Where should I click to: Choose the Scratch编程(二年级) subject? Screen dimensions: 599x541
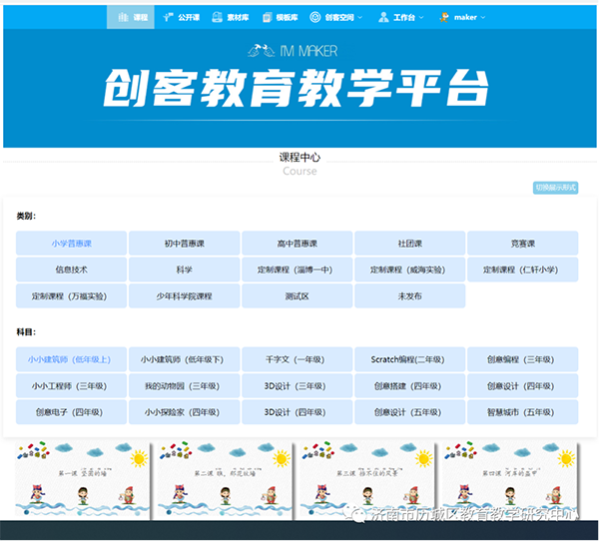(408, 359)
